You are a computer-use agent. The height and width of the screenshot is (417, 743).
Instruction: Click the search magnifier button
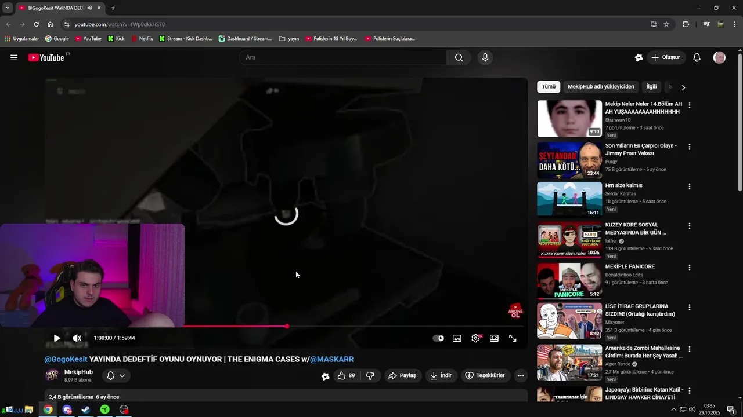(x=459, y=57)
